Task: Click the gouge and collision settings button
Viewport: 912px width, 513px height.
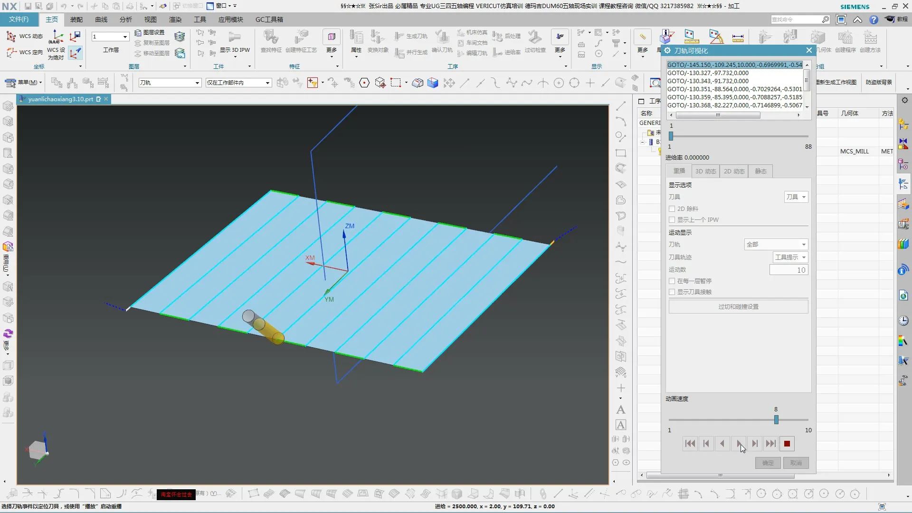Action: coord(738,307)
